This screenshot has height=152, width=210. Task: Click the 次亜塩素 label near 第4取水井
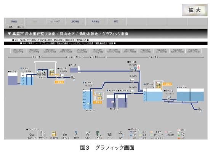click(x=98, y=102)
